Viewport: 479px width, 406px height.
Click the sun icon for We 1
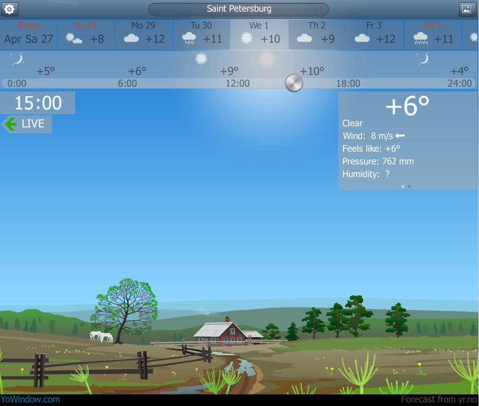(247, 39)
